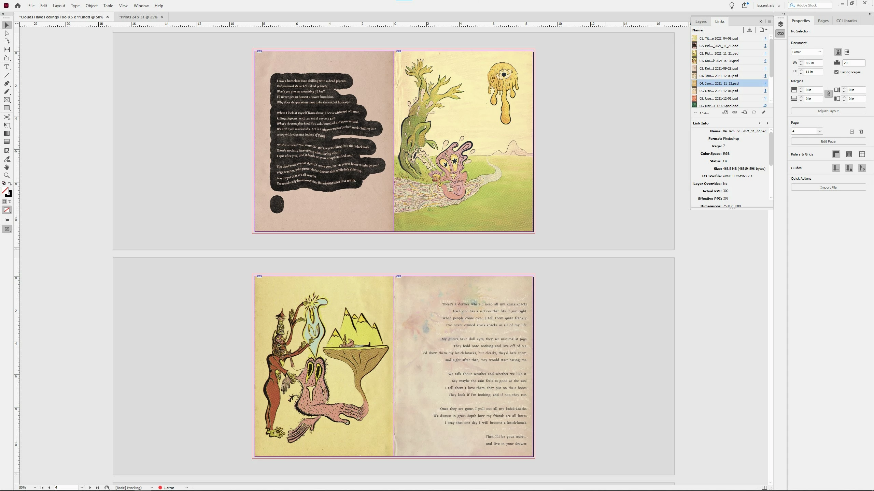
Task: Select the Zoom tool
Action: pos(7,175)
